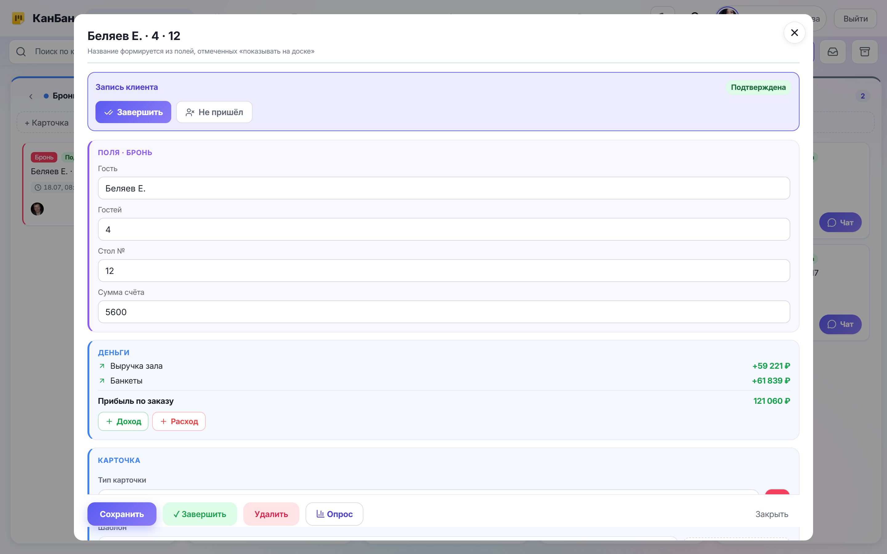Click the column counter badge showing 2

coord(862,96)
